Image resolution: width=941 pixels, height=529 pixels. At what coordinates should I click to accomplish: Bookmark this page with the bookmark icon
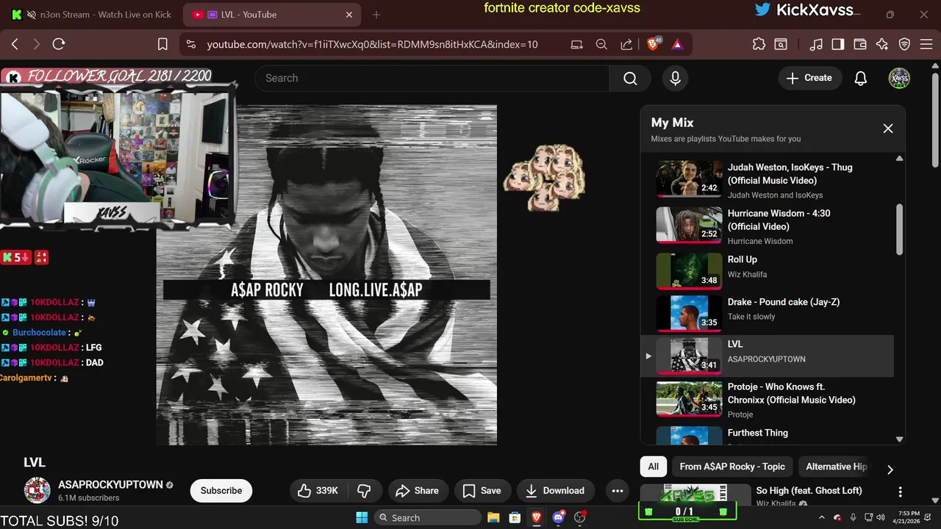point(162,44)
